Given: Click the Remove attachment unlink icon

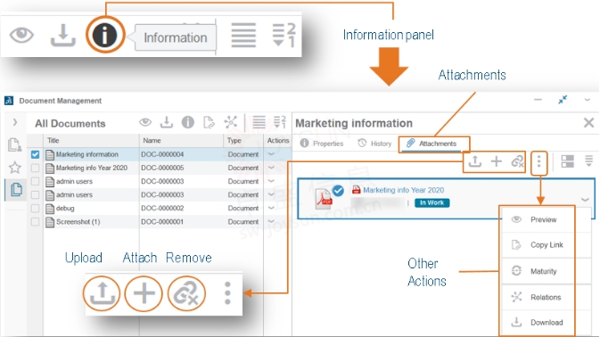Looking at the screenshot, I should coord(517,161).
